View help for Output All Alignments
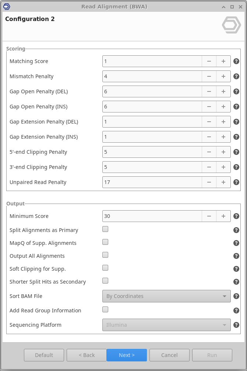The width and height of the screenshot is (247, 371). click(236, 256)
